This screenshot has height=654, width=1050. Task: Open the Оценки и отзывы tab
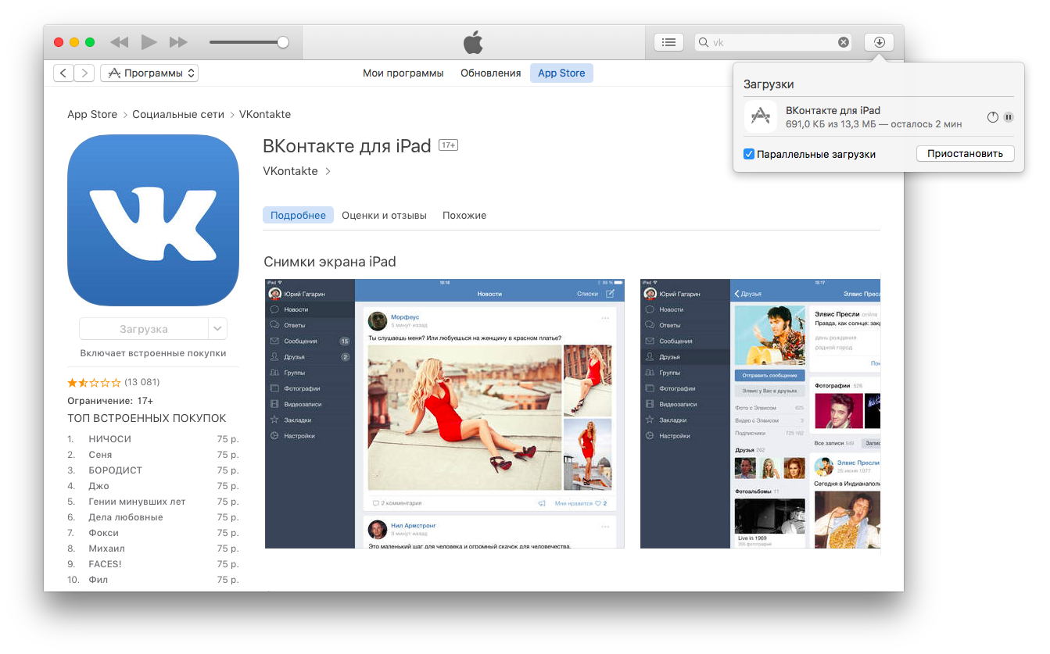pos(384,215)
